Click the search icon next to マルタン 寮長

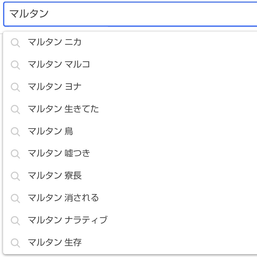[x=15, y=176]
